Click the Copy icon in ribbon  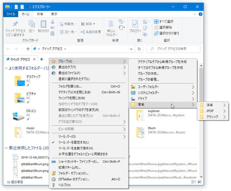(32, 24)
